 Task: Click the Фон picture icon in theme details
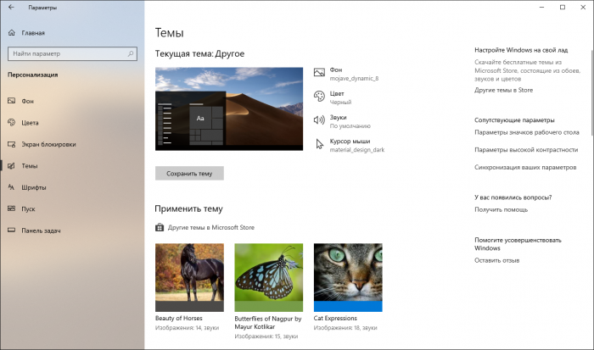click(x=319, y=72)
